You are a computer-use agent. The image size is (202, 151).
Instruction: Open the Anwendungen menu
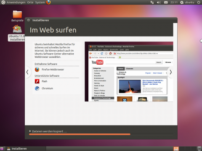coord(16,3)
